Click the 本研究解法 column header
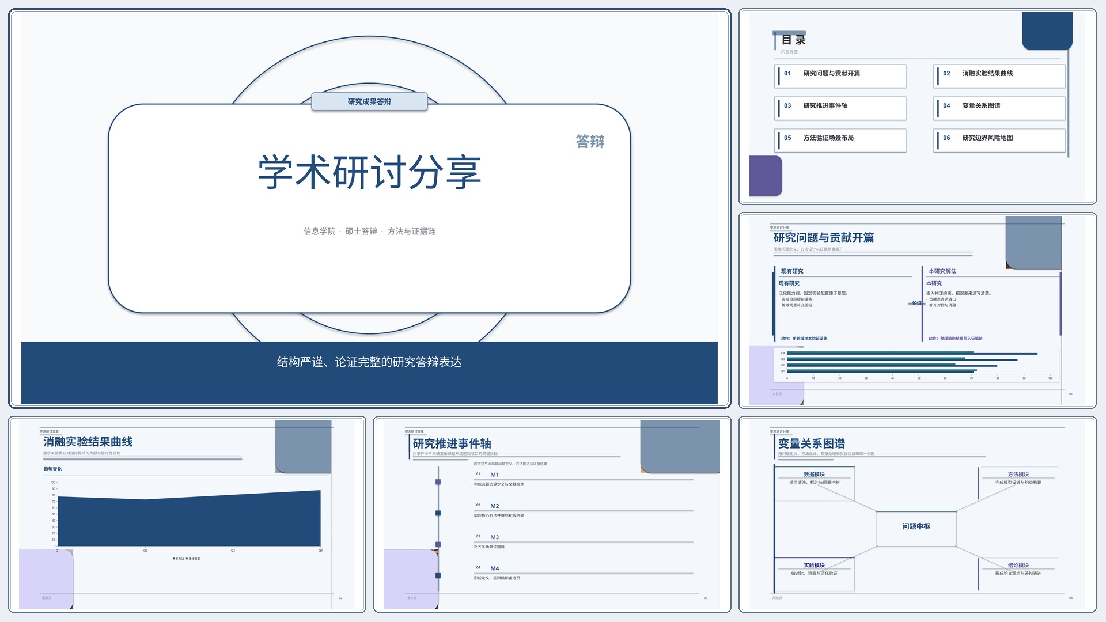Screen dimensions: 1106x622 click(x=942, y=271)
